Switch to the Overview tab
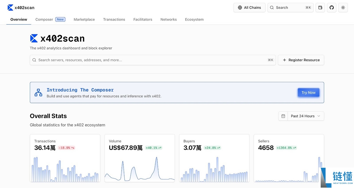Image resolution: width=354 pixels, height=188 pixels. [x=19, y=19]
